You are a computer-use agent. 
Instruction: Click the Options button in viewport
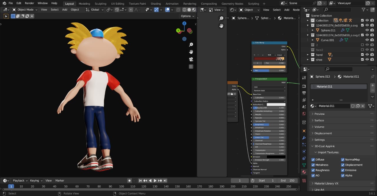coord(187,16)
